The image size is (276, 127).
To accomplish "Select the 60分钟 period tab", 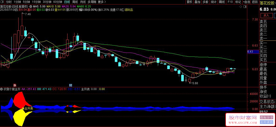I will (x=58, y=2).
